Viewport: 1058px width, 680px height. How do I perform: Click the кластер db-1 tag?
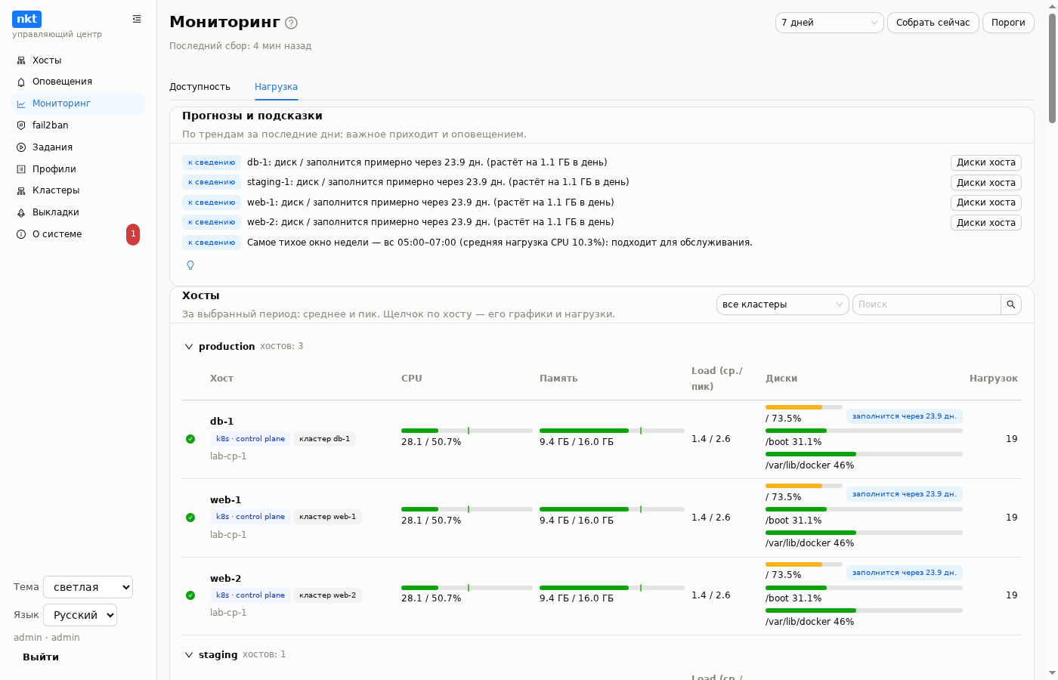324,439
